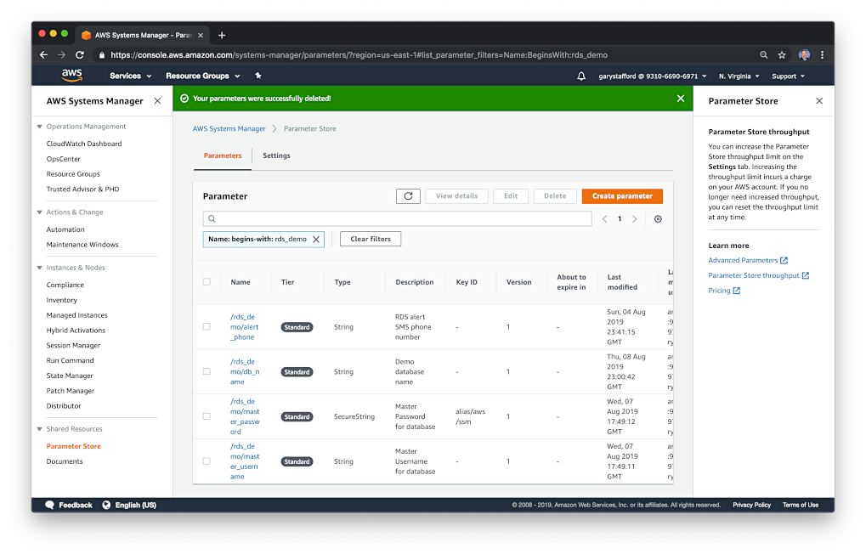This screenshot has width=866, height=554.
Task: Click the Create parameter button
Action: coord(622,195)
